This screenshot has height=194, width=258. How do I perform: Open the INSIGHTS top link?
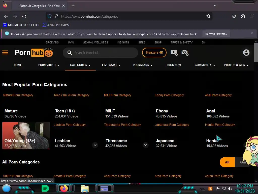coord(123,42)
